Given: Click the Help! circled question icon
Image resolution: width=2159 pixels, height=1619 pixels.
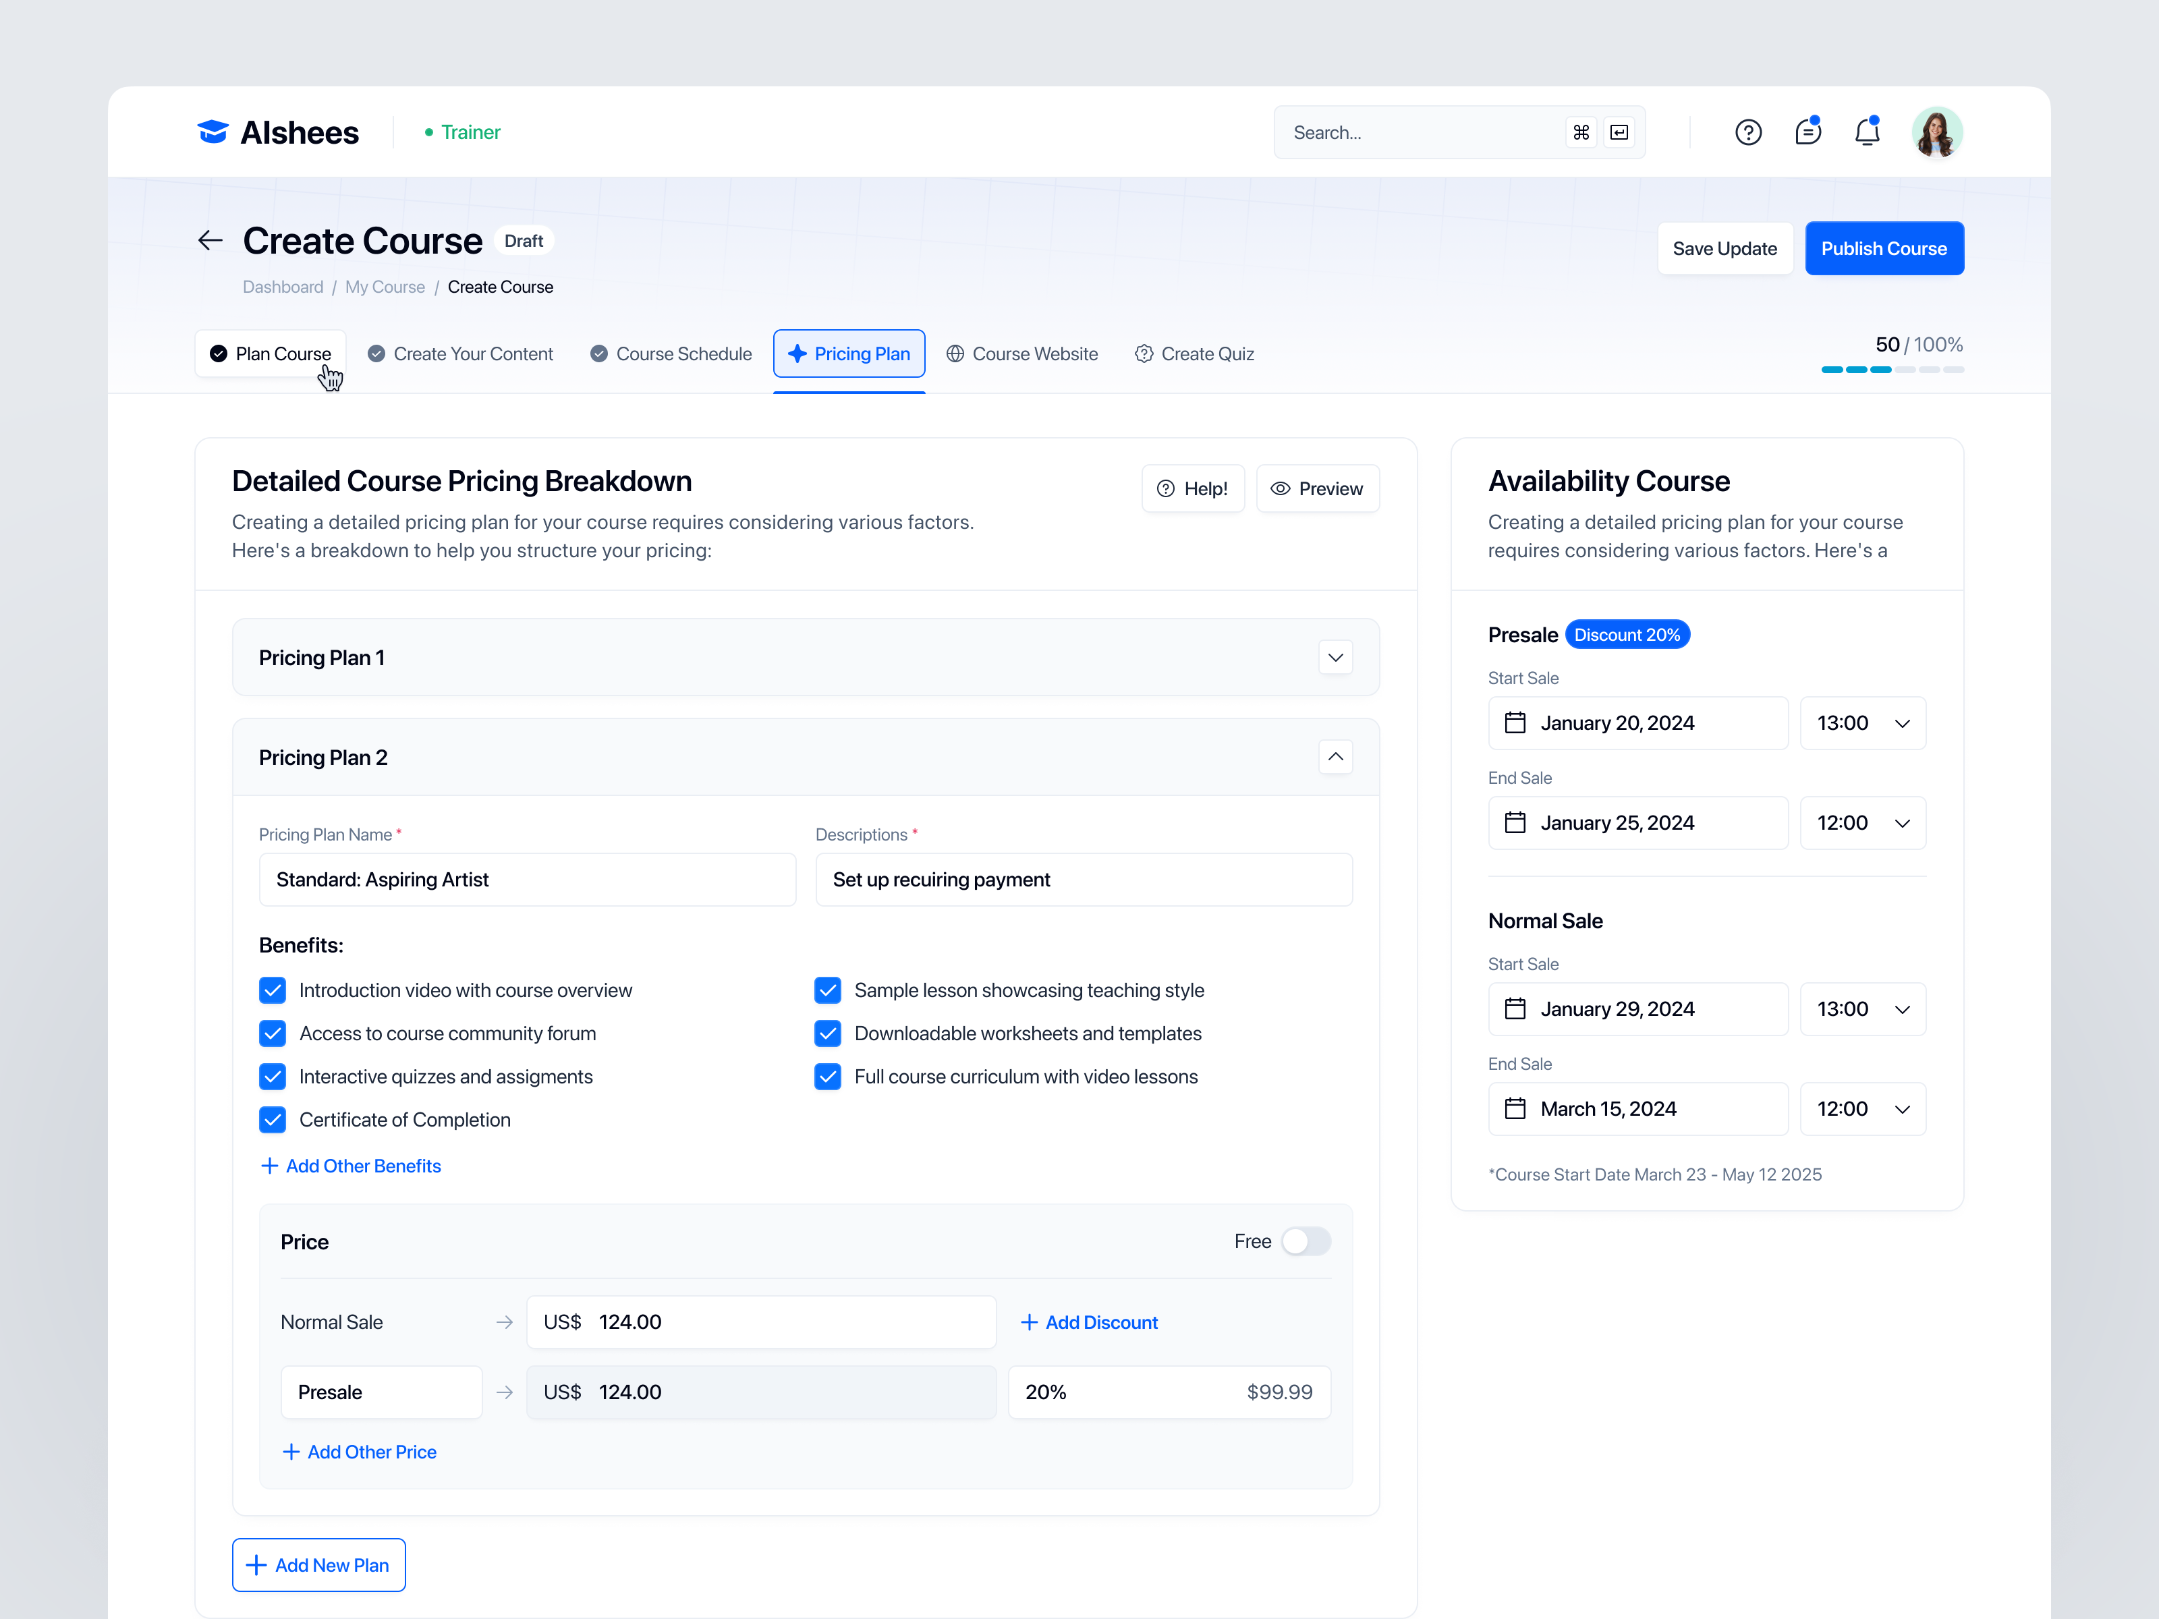Looking at the screenshot, I should click(1167, 488).
